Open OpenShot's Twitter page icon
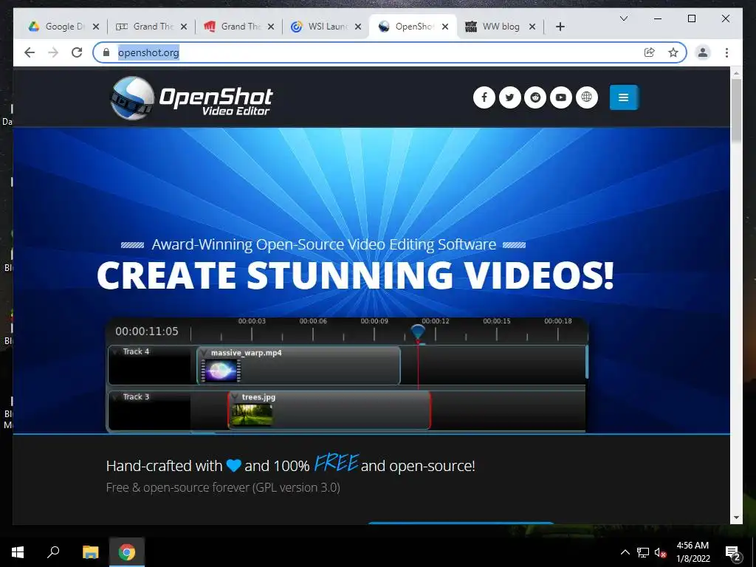This screenshot has height=567, width=756. (x=509, y=97)
